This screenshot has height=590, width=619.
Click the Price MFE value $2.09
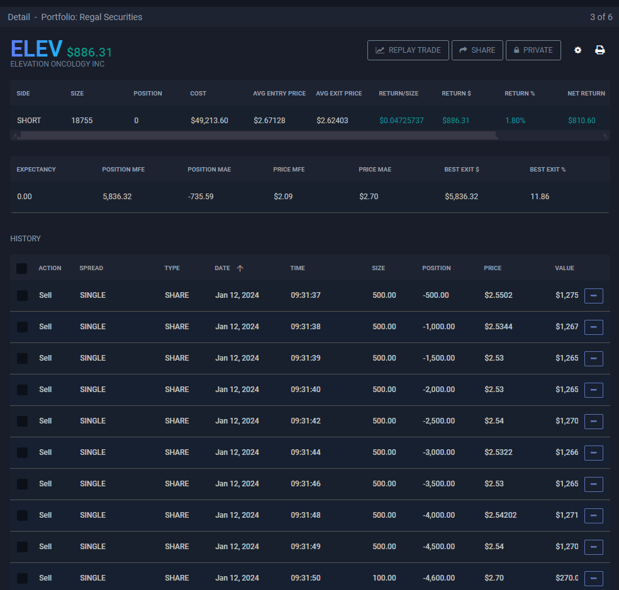[283, 197]
